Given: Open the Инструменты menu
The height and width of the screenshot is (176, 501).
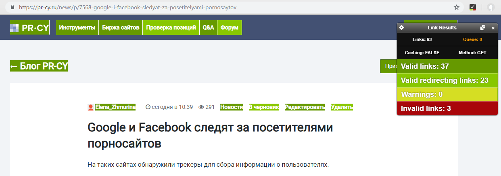Looking at the screenshot, I should (77, 28).
